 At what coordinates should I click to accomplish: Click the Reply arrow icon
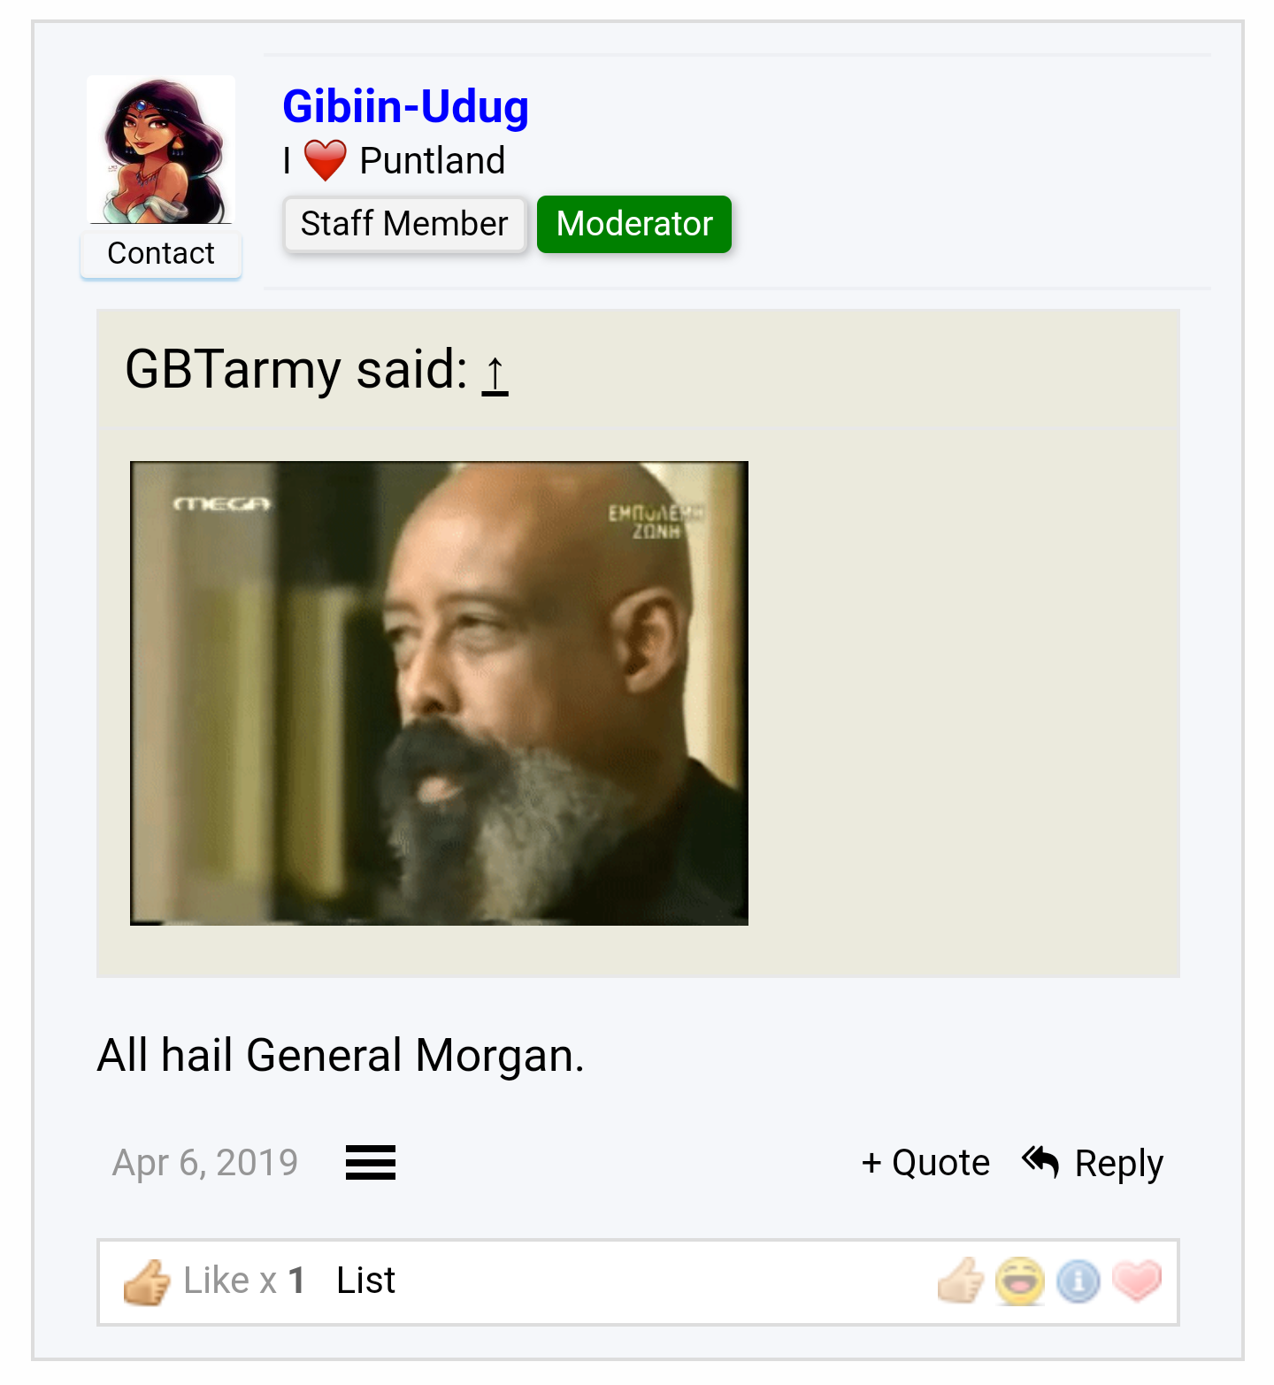(1040, 1161)
